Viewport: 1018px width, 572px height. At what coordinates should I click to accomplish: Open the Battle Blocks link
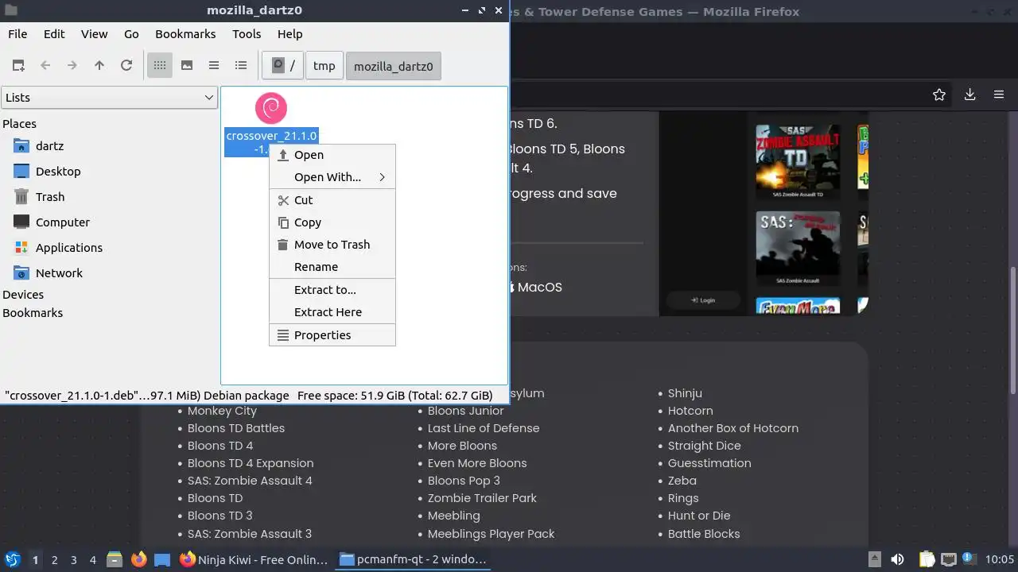(x=704, y=534)
